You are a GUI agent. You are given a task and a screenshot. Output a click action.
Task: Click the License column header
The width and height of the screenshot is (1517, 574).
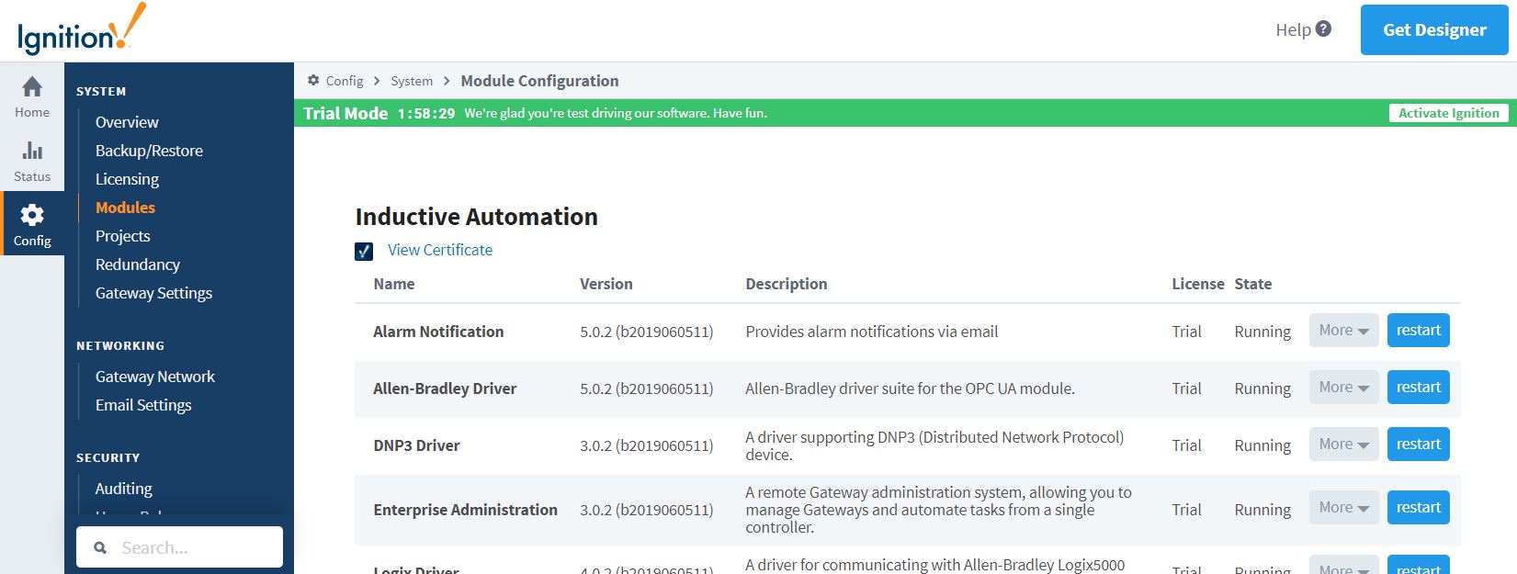[1198, 284]
